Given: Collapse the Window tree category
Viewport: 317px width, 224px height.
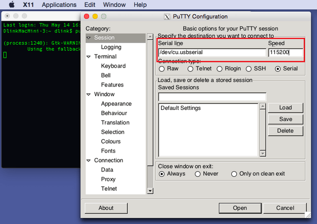Looking at the screenshot, I should 88,94.
